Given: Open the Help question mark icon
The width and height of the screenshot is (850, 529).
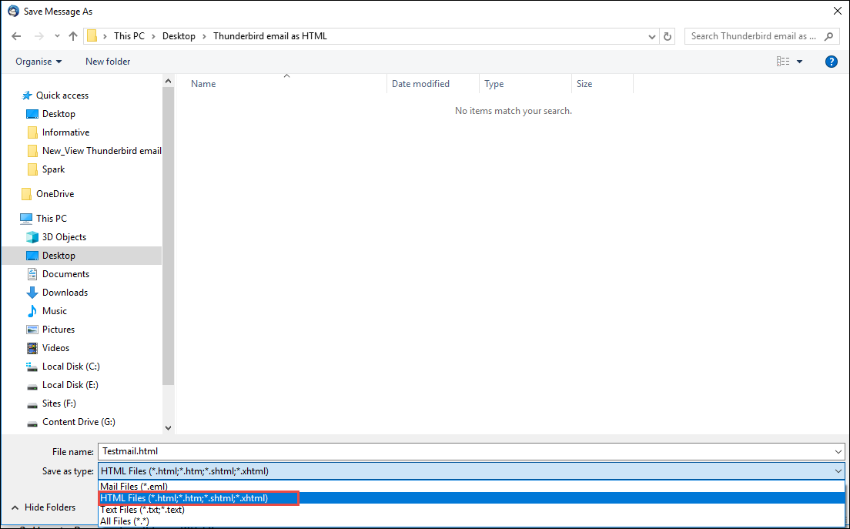Looking at the screenshot, I should pos(831,62).
